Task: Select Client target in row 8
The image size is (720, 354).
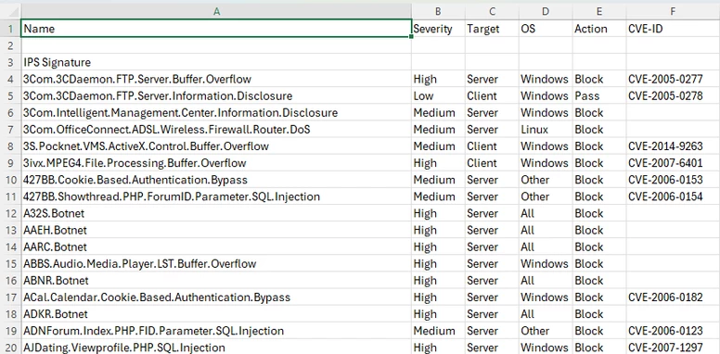Action: click(x=492, y=146)
